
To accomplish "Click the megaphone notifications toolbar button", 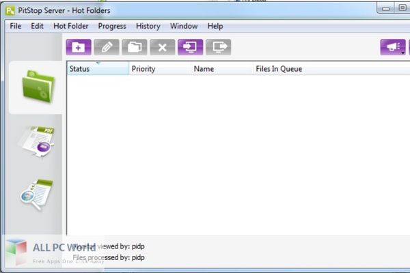I will tap(393, 47).
